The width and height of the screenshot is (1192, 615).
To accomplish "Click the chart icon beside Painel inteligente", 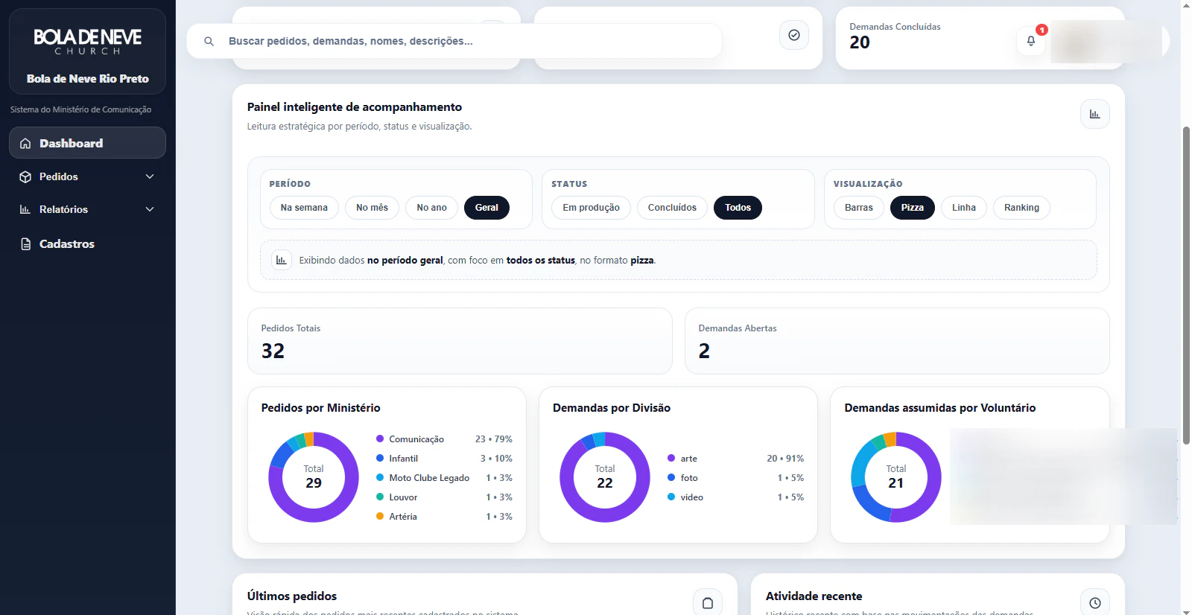I will tap(1095, 114).
